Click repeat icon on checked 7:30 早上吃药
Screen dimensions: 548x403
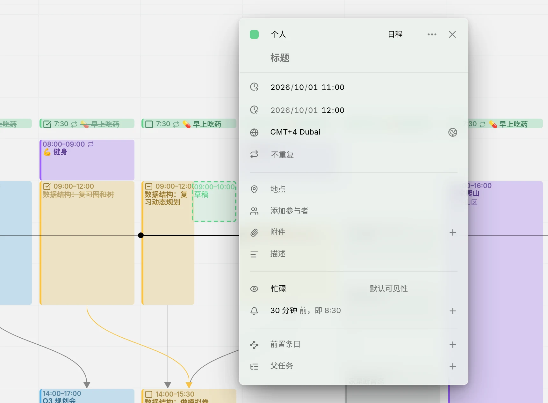74,124
